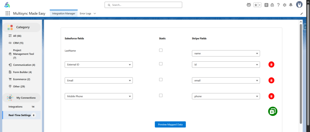
Task: Click the Search input field
Action: coord(143,5)
